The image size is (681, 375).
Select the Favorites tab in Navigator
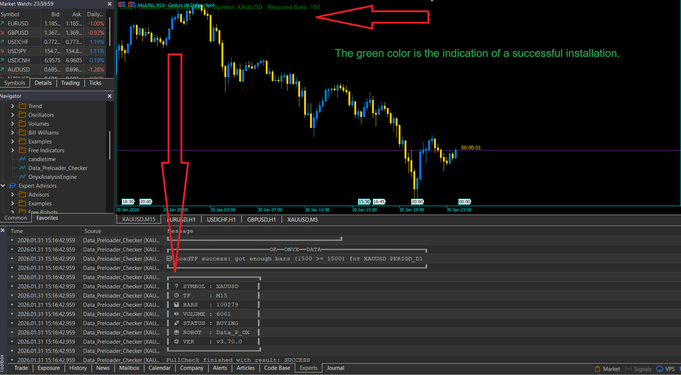tap(47, 218)
